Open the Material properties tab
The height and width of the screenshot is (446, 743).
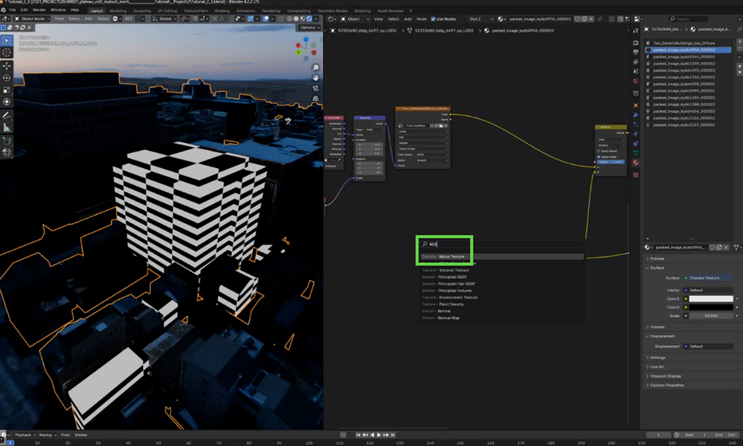coord(635,163)
